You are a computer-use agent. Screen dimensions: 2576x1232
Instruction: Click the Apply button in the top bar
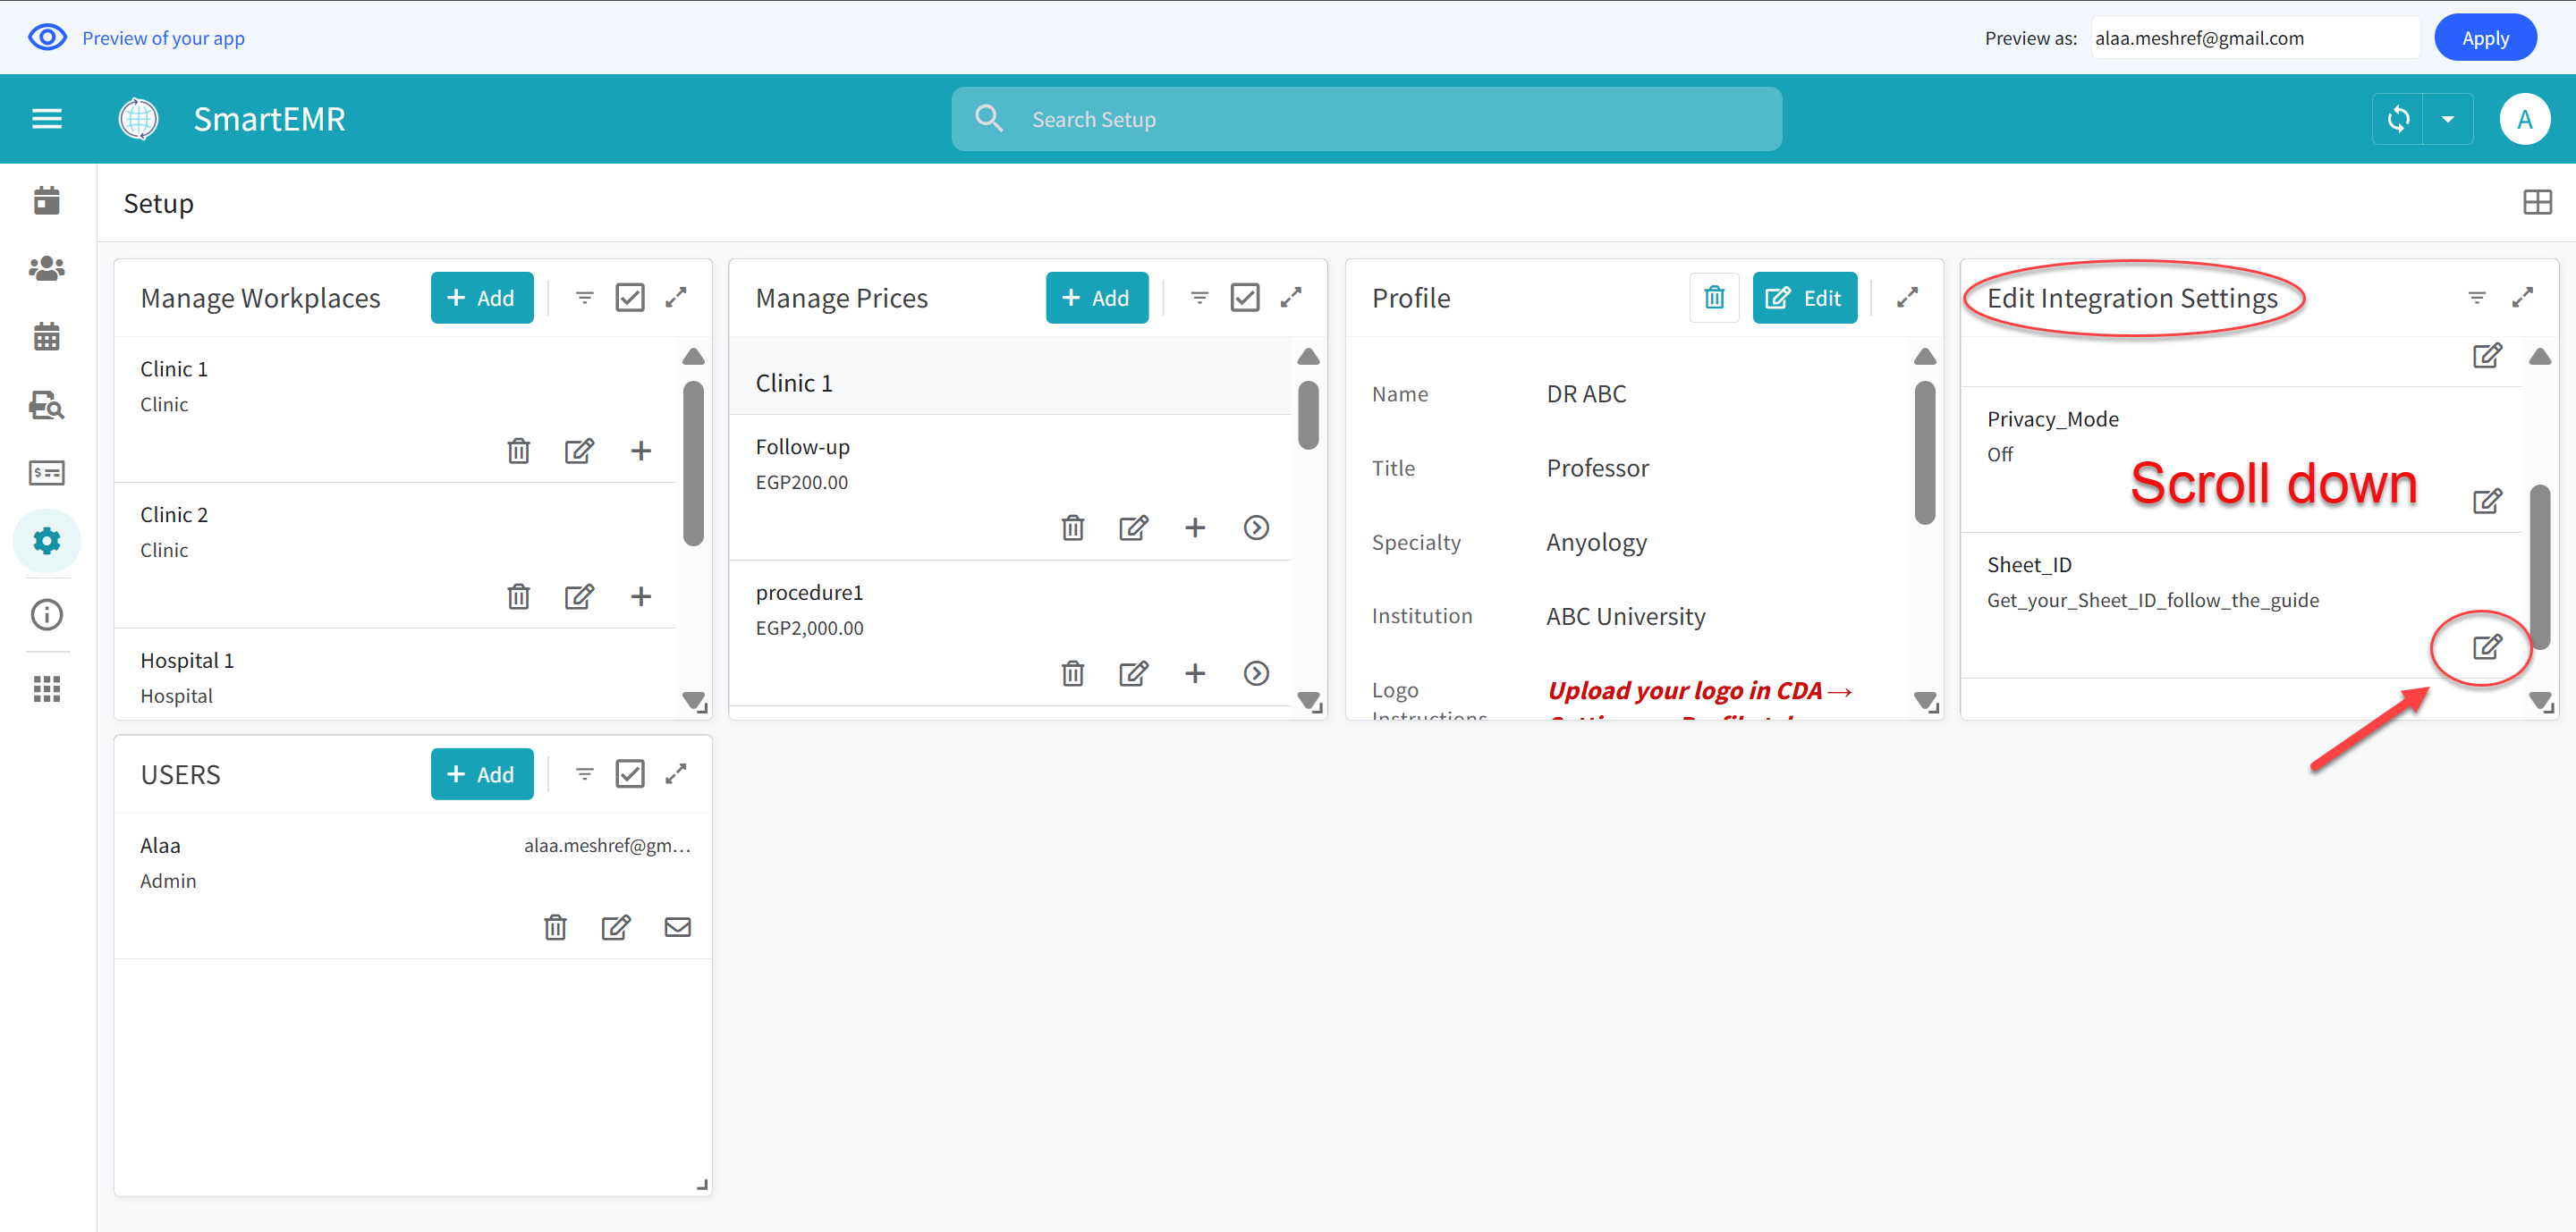click(2485, 37)
